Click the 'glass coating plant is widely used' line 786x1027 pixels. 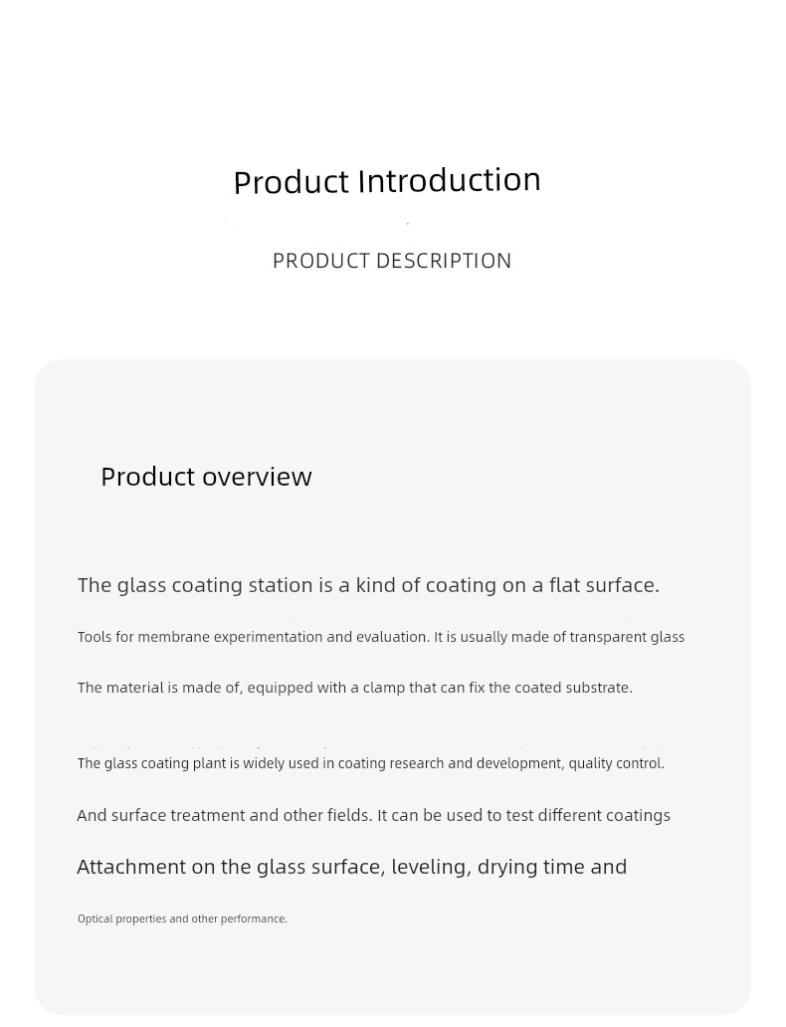coord(371,763)
